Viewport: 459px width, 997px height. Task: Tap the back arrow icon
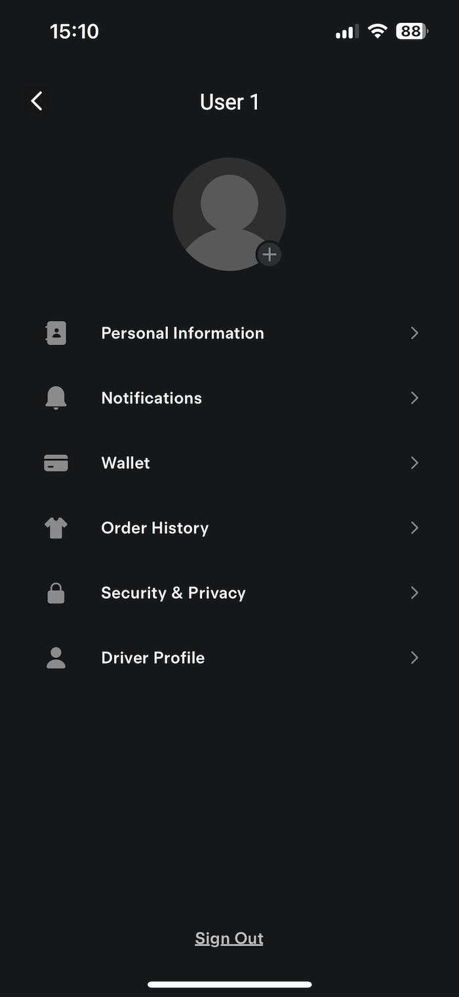pyautogui.click(x=37, y=101)
